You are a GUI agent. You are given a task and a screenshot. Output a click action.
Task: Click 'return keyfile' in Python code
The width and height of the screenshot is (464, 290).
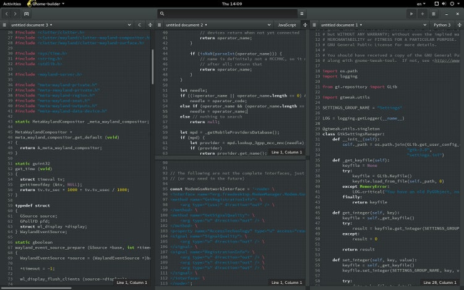pyautogui.click(x=369, y=202)
